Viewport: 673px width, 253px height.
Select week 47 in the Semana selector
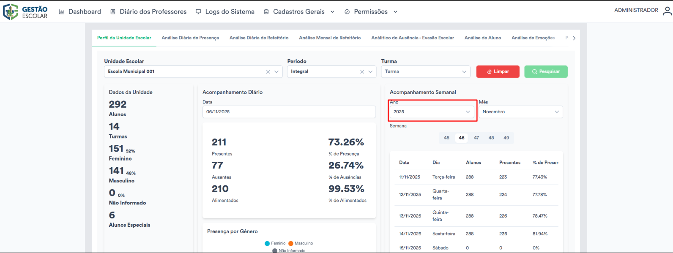(x=476, y=138)
